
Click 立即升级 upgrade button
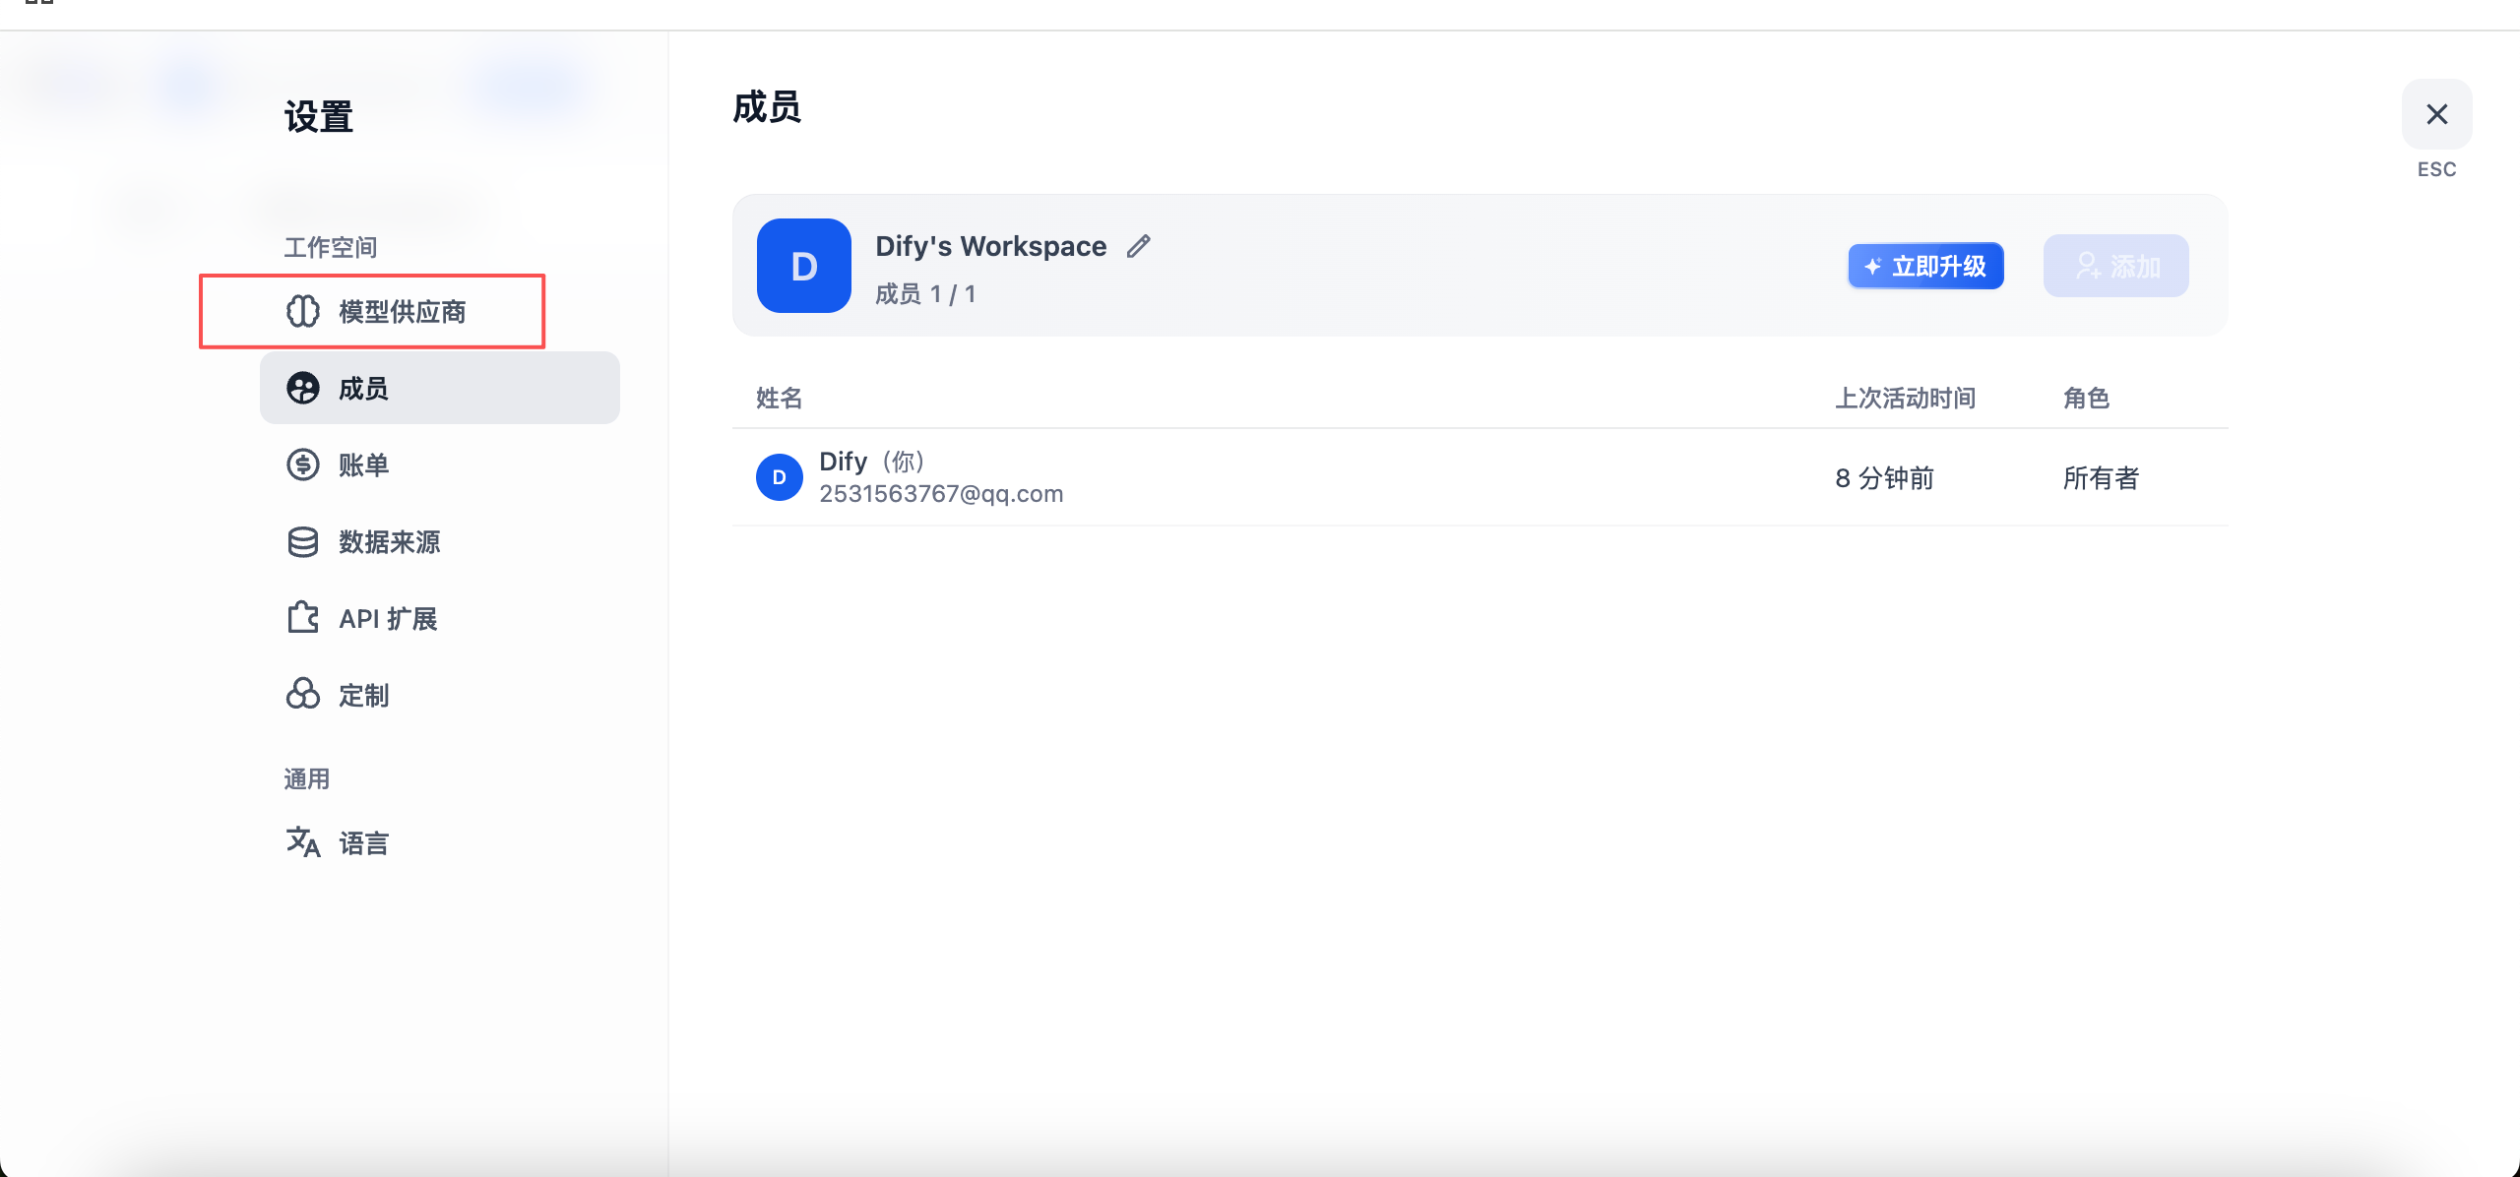tap(1925, 266)
